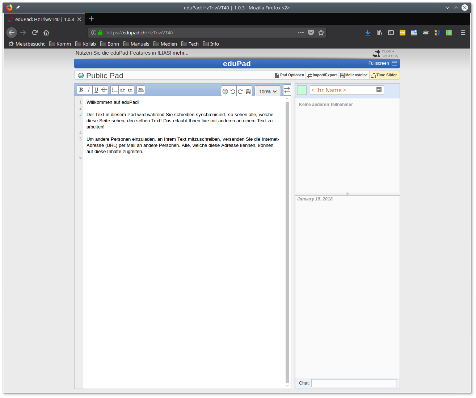Screen dimensions: 476x398
Task: Click the Firefox icon in title bar
Action: coord(9,8)
